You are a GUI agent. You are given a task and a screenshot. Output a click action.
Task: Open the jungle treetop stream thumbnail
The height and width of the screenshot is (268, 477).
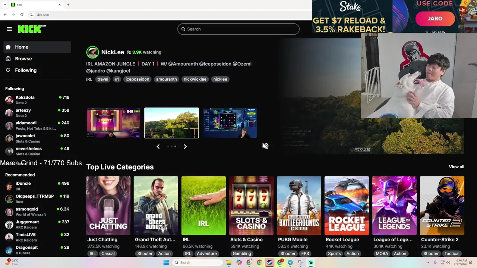[171, 123]
